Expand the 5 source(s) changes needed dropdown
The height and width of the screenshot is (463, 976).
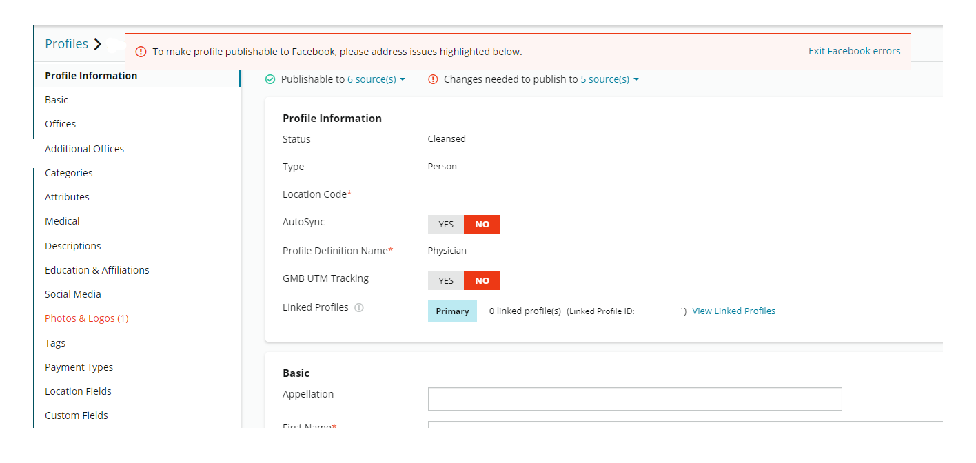pos(609,80)
